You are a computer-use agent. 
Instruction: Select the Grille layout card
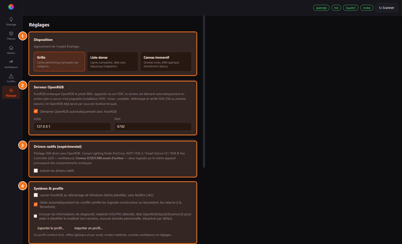(x=59, y=62)
